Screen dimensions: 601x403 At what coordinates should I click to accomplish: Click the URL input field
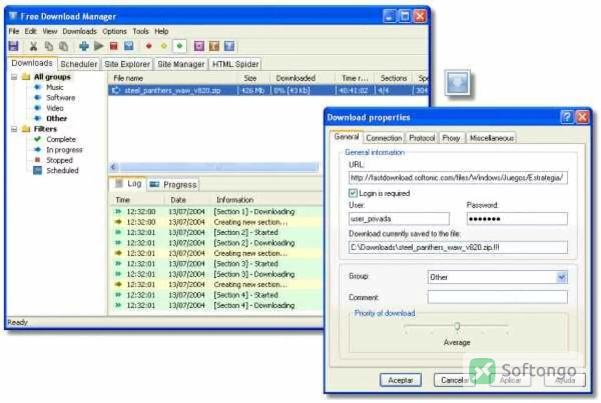point(458,178)
